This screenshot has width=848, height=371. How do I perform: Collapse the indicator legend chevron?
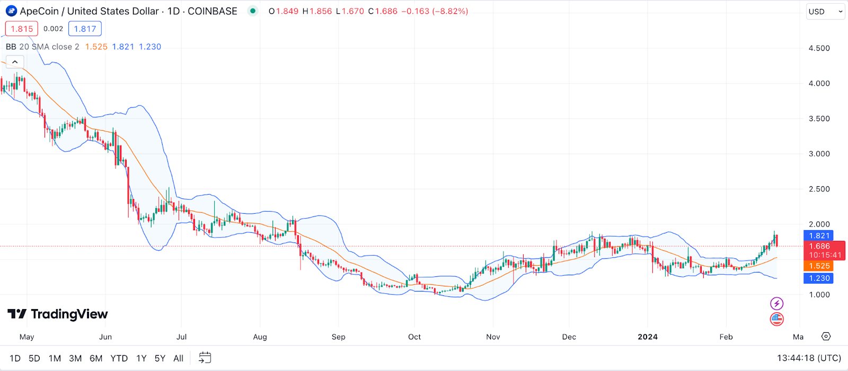(x=15, y=62)
